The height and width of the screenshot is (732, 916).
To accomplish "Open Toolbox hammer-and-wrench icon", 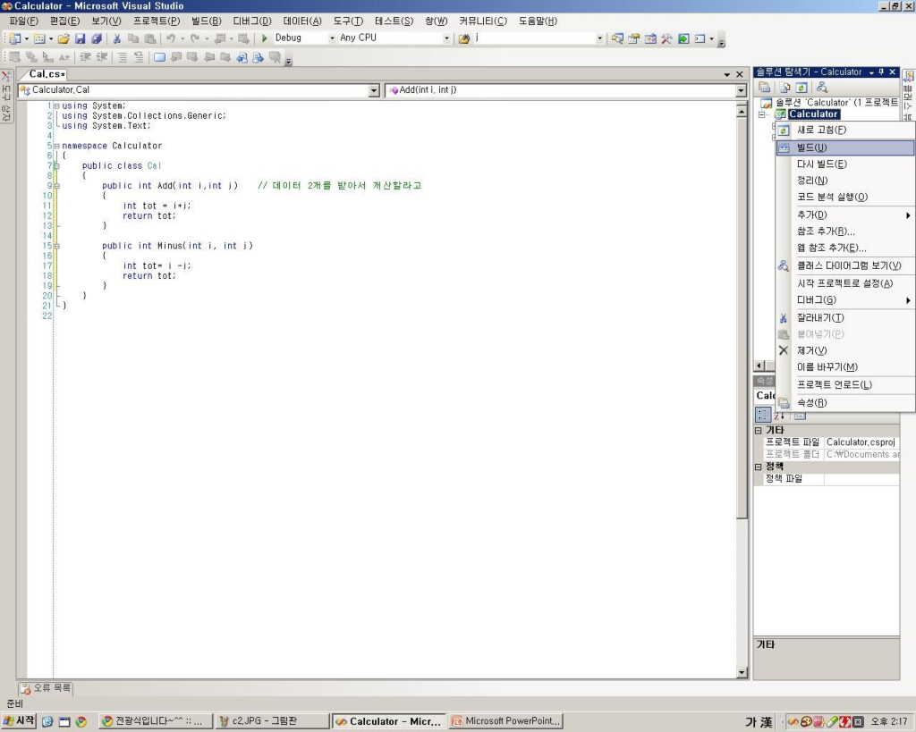I will click(x=666, y=38).
